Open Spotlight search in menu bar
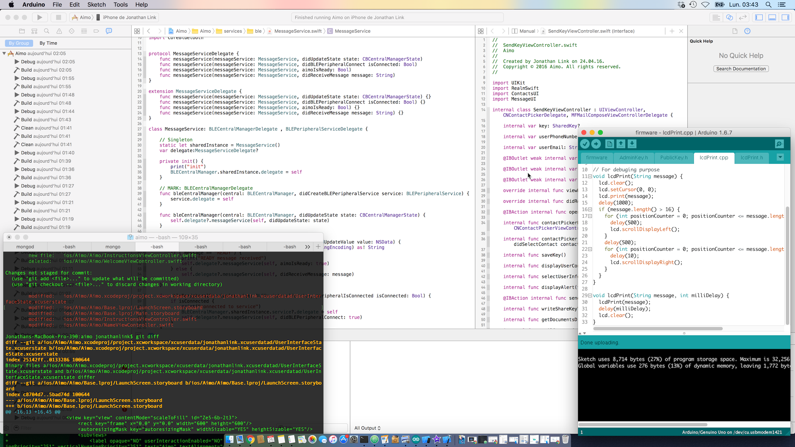 click(x=768, y=5)
